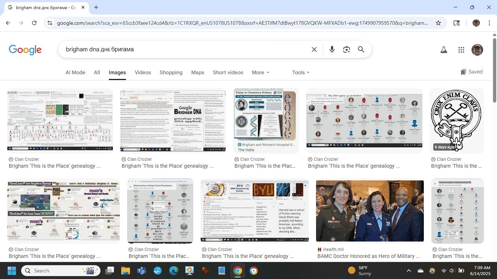Open File Explorer from the taskbar
Image resolution: width=497 pixels, height=279 pixels.
point(125,271)
